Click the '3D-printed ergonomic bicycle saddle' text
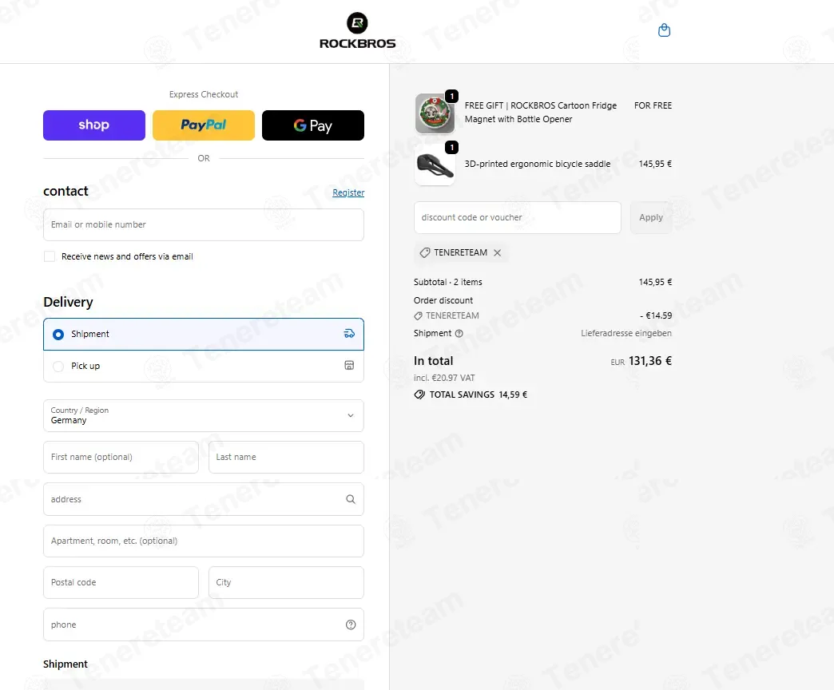The image size is (834, 690). [x=537, y=164]
